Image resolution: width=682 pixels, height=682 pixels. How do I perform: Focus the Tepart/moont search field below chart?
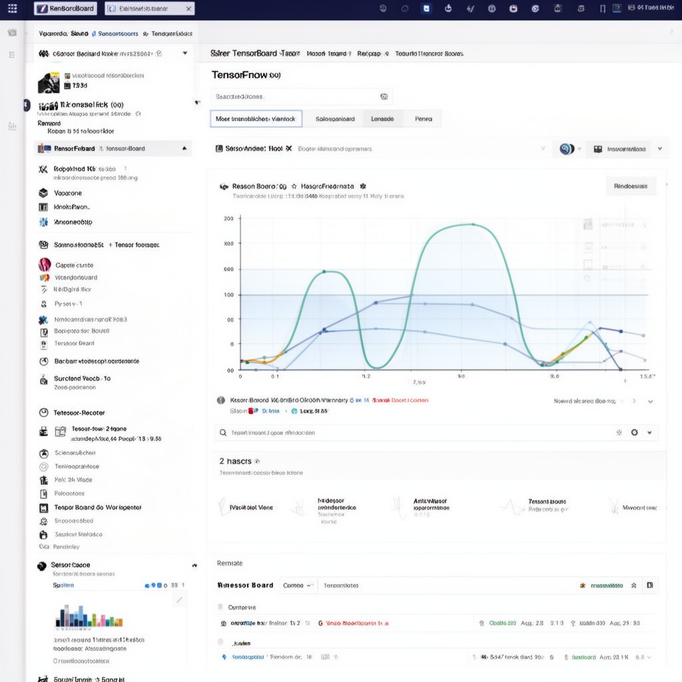[436, 433]
